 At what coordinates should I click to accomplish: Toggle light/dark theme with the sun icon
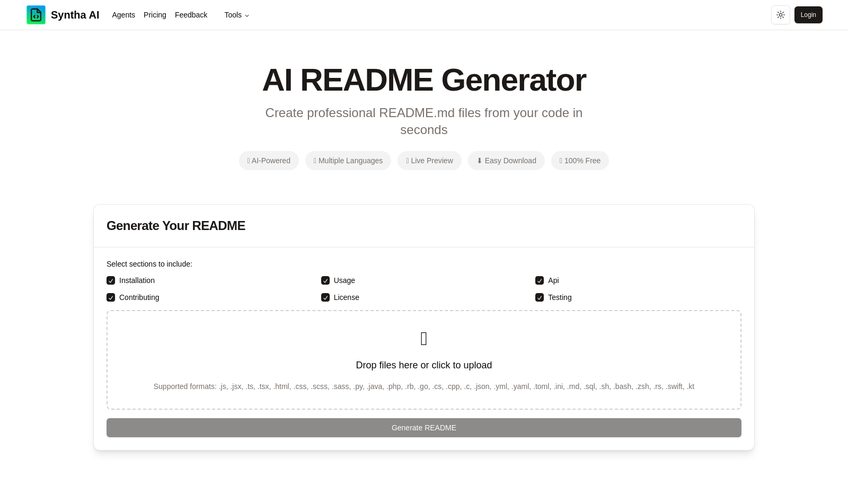tap(781, 15)
